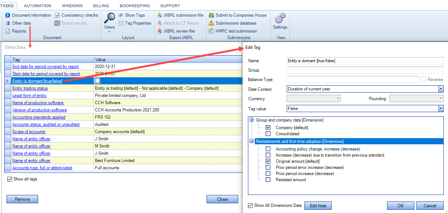448x213 pixels.
Task: Open Entity trading status tag link
Action: tap(30, 88)
